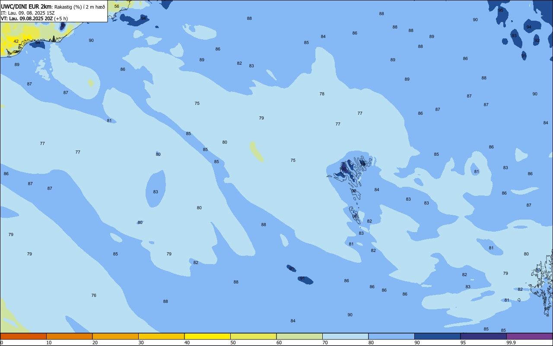Click the legend tick label 40
Image resolution: width=553 pixels, height=346 pixels.
(187, 343)
